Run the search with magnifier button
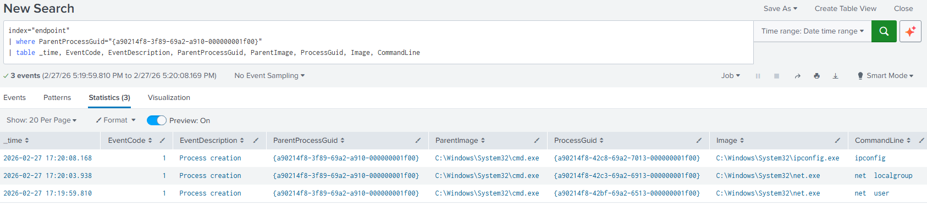 point(884,31)
